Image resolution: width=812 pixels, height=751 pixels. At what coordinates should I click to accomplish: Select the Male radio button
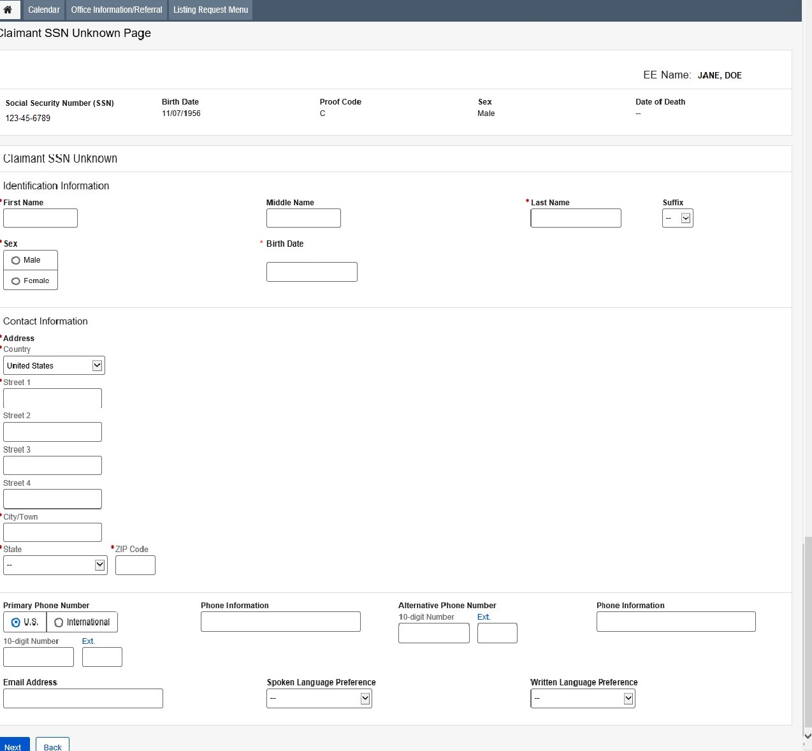pos(16,260)
